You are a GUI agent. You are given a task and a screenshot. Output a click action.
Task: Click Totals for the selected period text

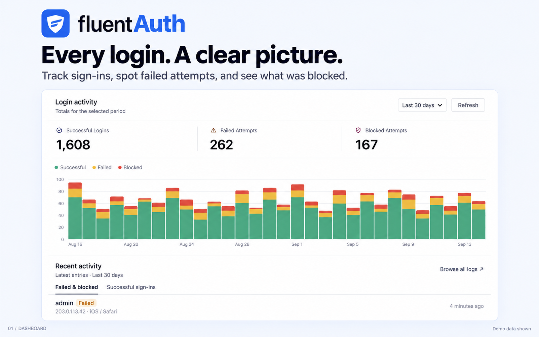[90, 111]
